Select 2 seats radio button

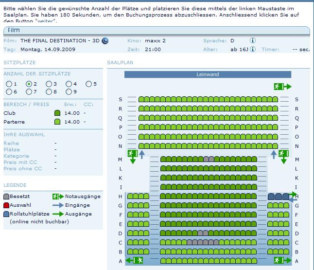point(29,84)
